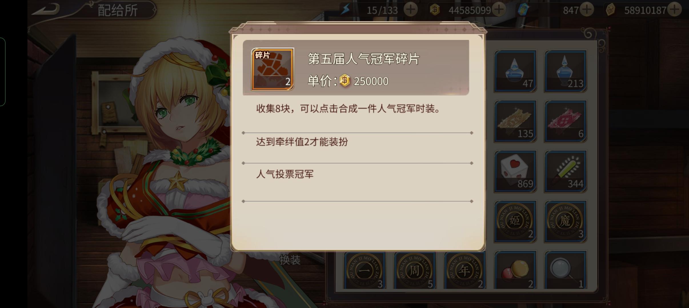The width and height of the screenshot is (689, 308).
Task: Tap the plus button beside 847 tickets
Action: click(x=587, y=10)
